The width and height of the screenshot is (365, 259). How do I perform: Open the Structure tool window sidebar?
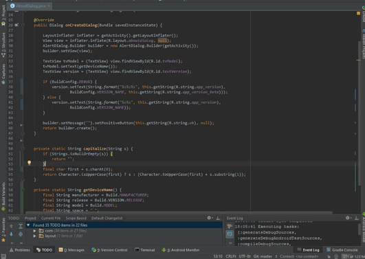[3, 45]
